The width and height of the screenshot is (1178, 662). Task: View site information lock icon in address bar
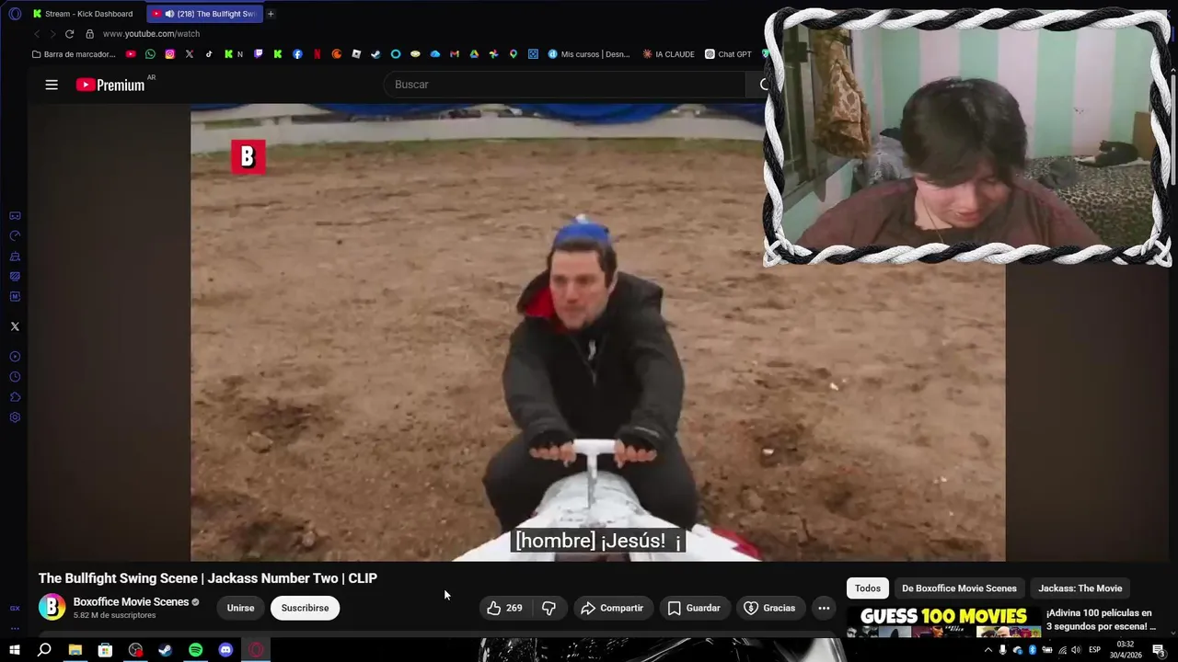[x=89, y=34]
